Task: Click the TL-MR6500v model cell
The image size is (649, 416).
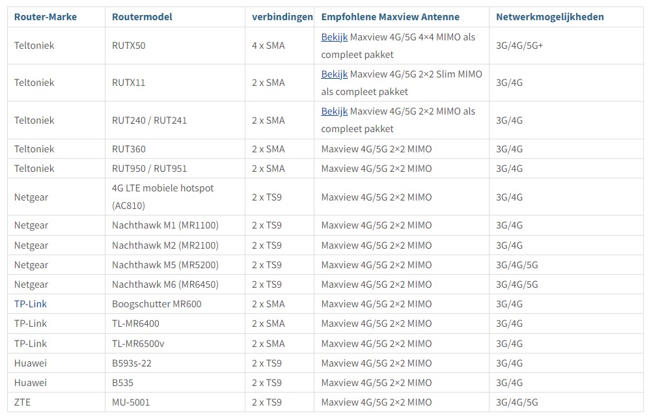Action: (x=139, y=344)
